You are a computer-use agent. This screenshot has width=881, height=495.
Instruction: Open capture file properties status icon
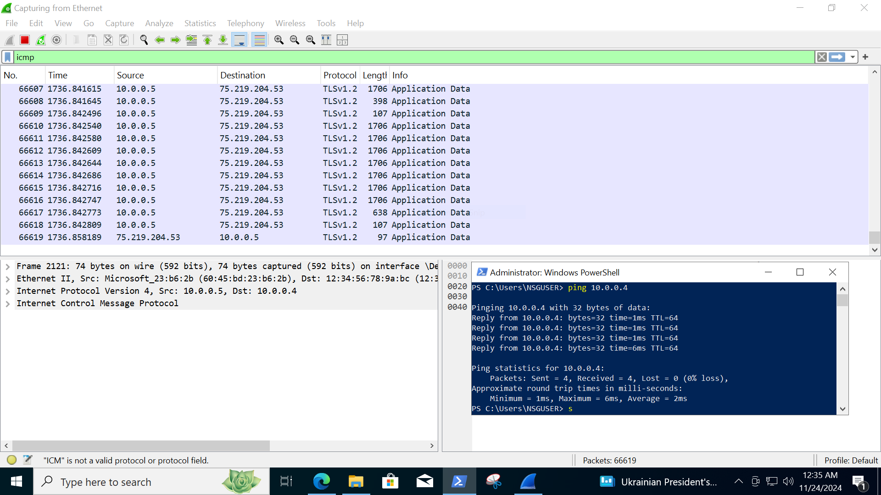coord(28,460)
